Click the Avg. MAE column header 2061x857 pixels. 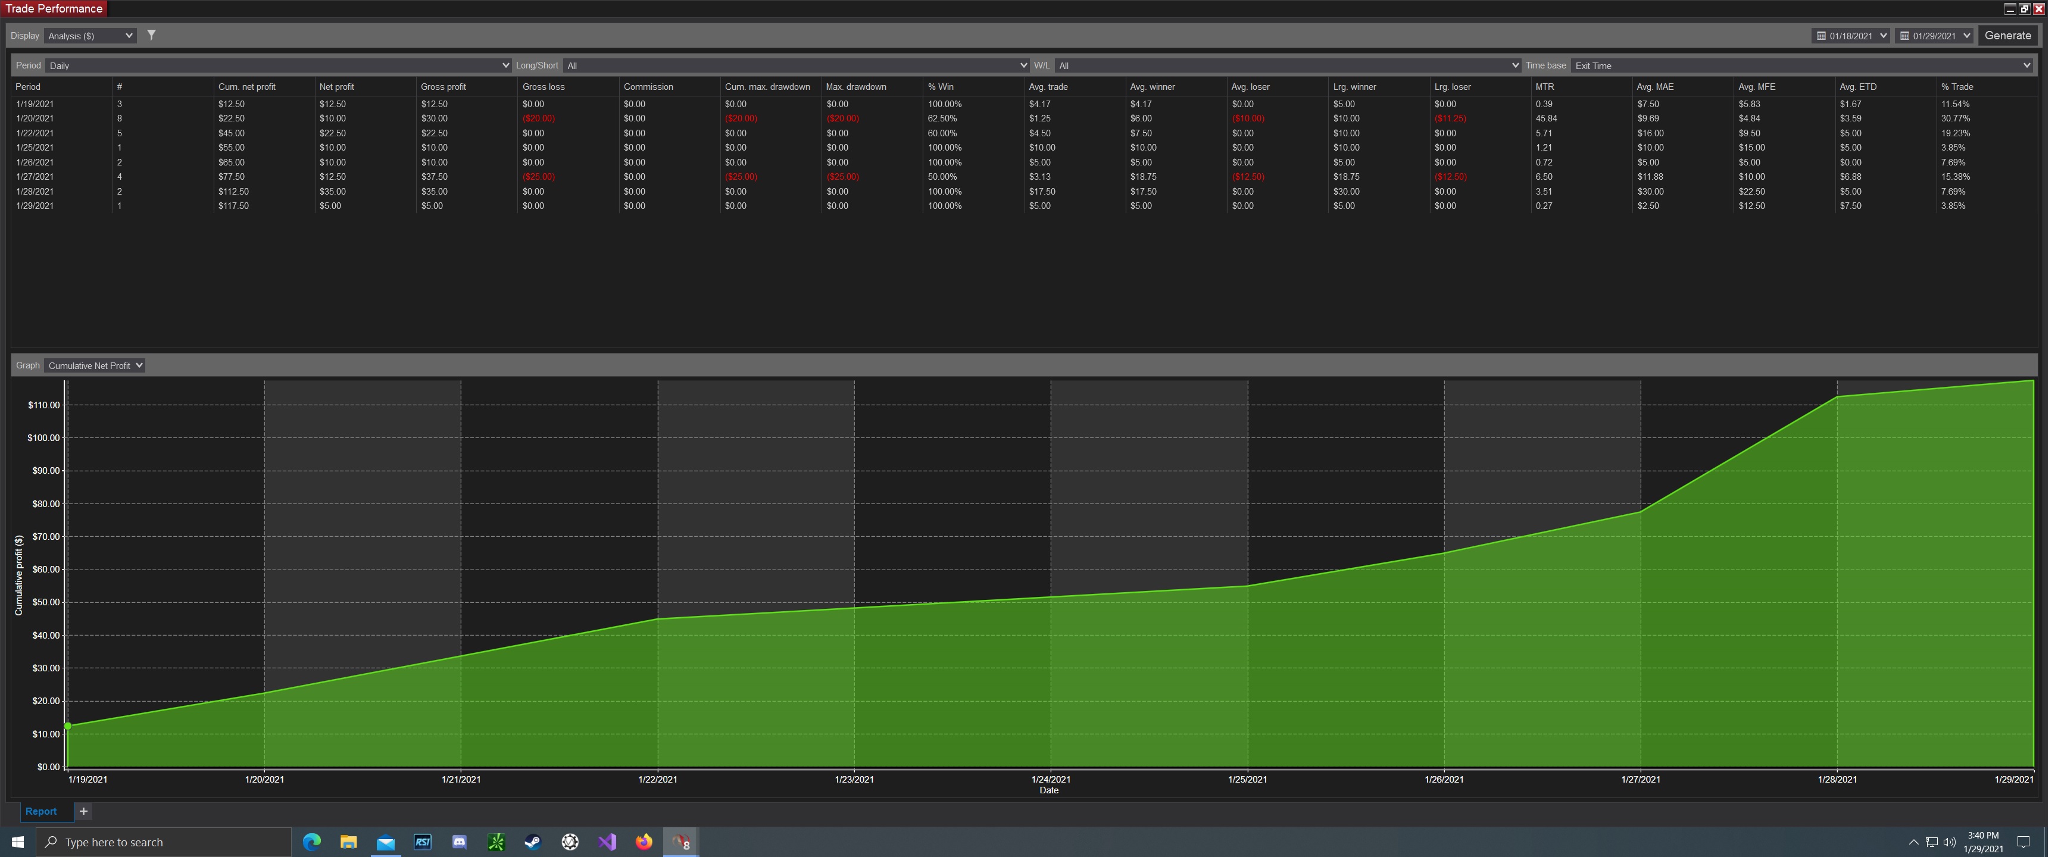1656,86
